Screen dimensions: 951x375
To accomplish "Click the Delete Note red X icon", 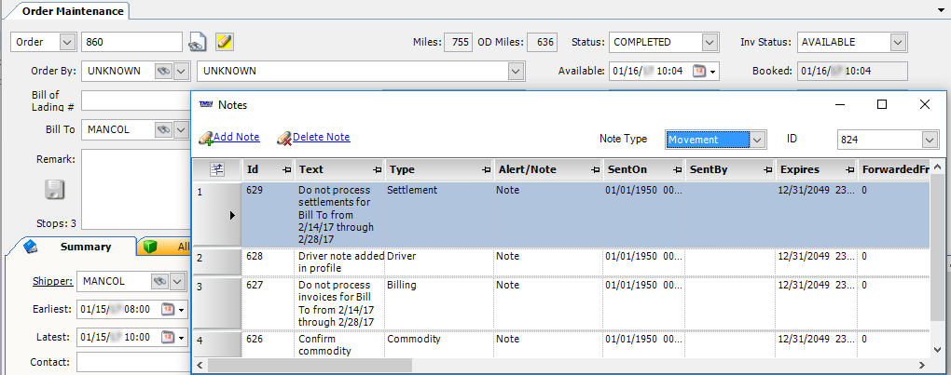I will click(x=284, y=138).
